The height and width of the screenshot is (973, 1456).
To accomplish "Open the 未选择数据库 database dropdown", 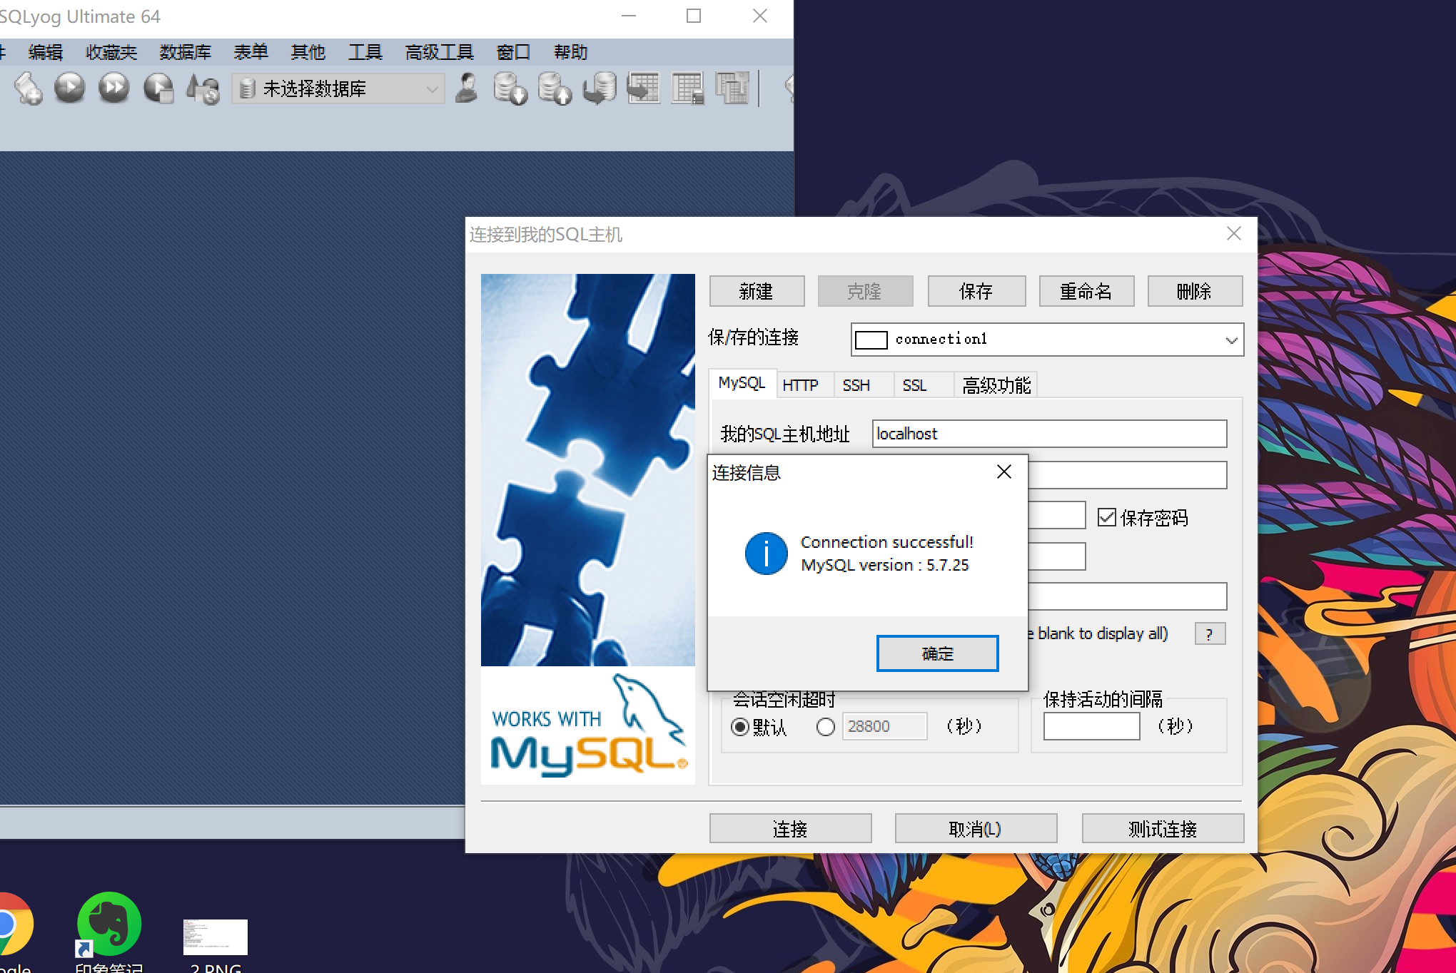I will [x=431, y=88].
